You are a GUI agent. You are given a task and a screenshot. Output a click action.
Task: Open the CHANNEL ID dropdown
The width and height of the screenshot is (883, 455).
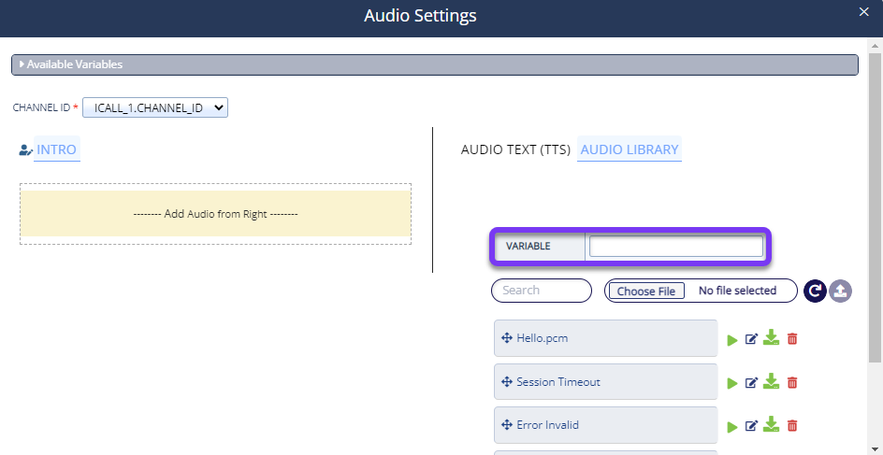point(155,107)
